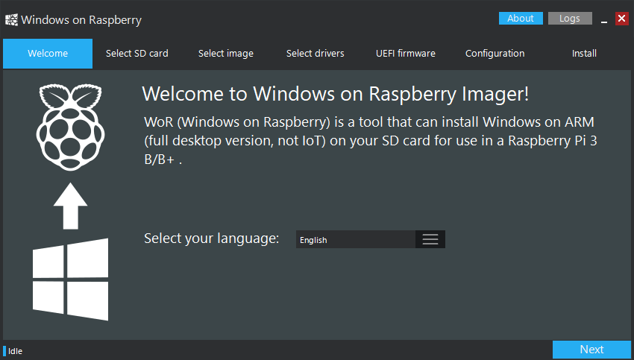Screen dimensions: 634x360
Task: Go to the Configuration tab
Action: (x=495, y=54)
